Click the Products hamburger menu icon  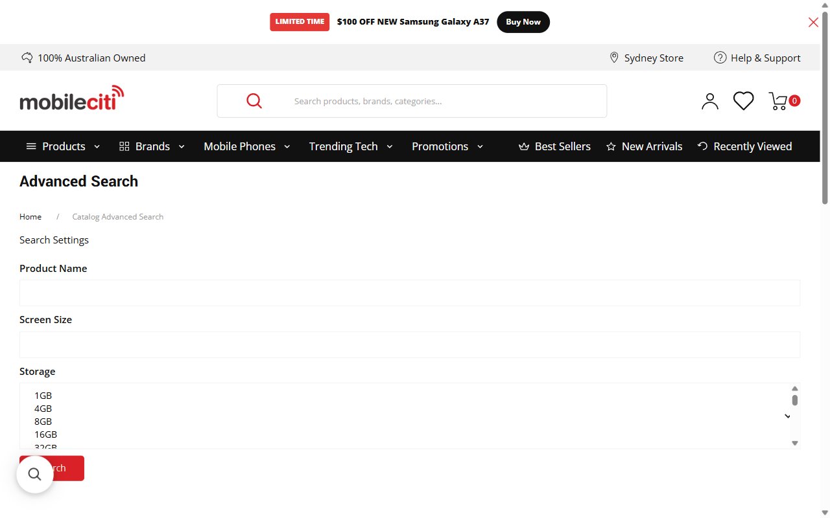pyautogui.click(x=31, y=146)
